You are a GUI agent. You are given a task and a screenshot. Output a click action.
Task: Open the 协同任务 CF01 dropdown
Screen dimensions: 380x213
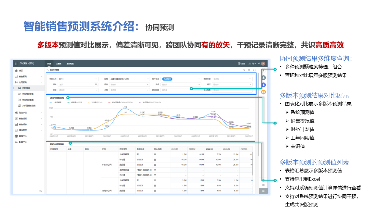pyautogui.click(x=78, y=79)
